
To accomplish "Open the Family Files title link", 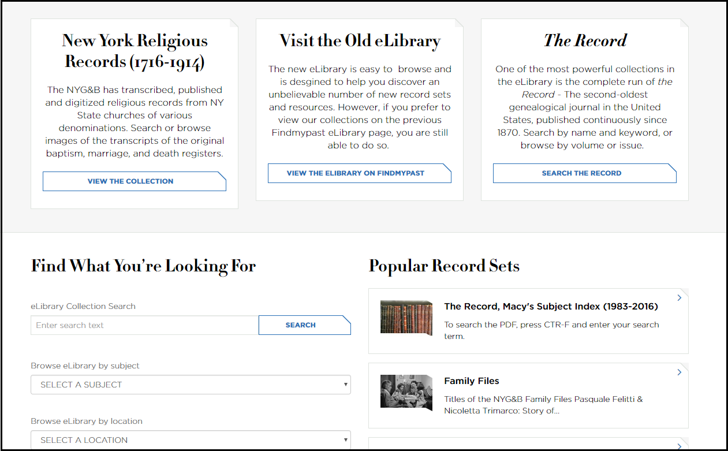I will (472, 381).
